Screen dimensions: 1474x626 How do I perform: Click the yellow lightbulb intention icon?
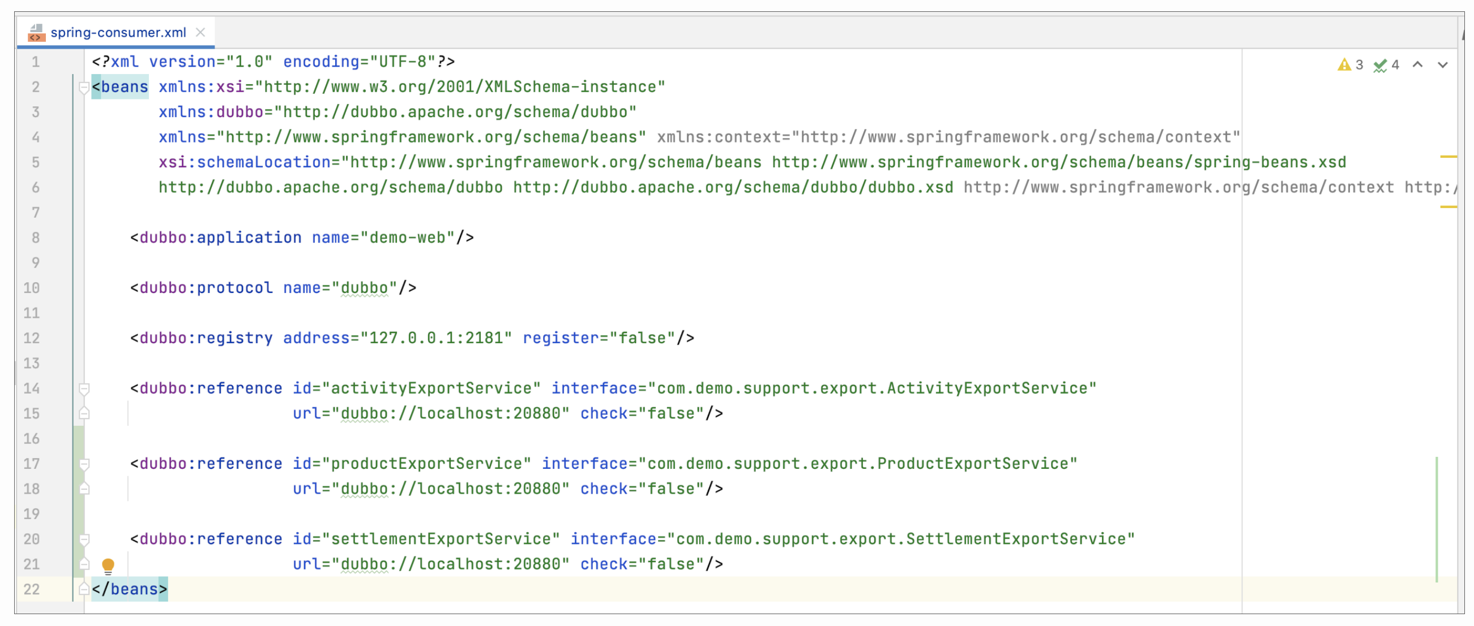tap(108, 565)
